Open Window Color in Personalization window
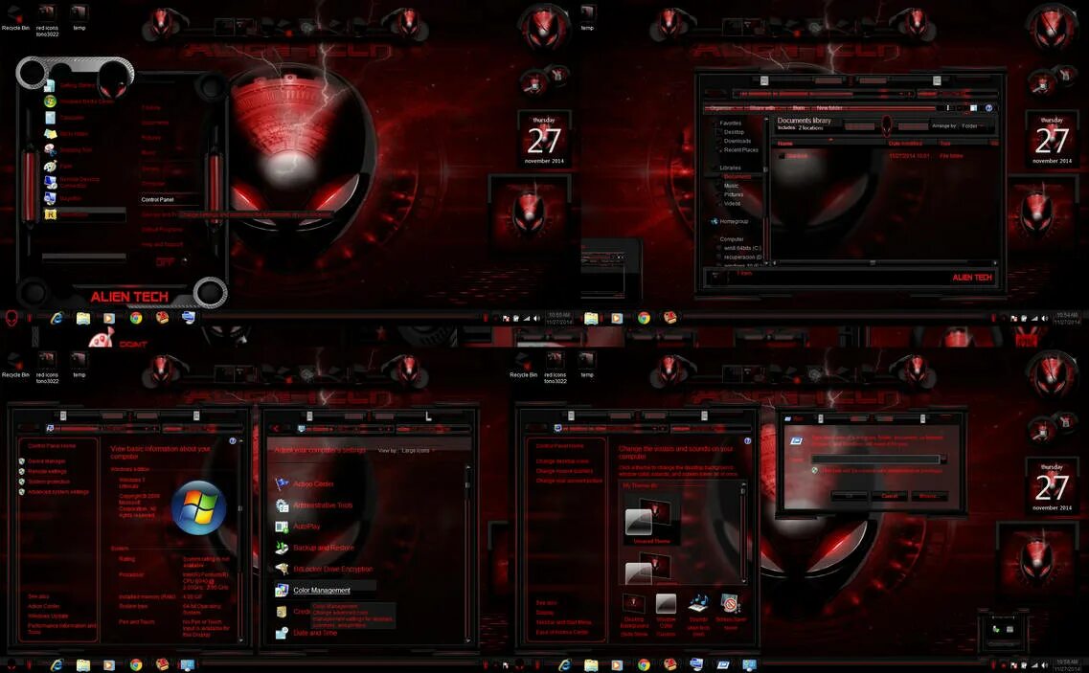Viewport: 1089px width, 673px height. pyautogui.click(x=666, y=614)
